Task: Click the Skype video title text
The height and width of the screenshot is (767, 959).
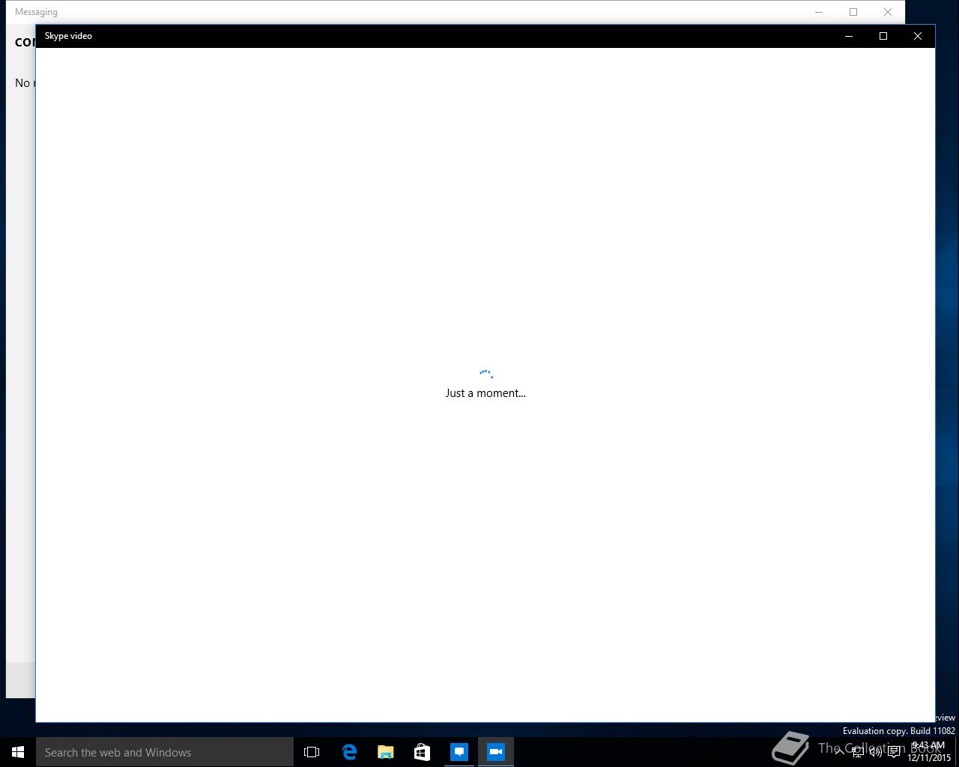Action: 68,36
